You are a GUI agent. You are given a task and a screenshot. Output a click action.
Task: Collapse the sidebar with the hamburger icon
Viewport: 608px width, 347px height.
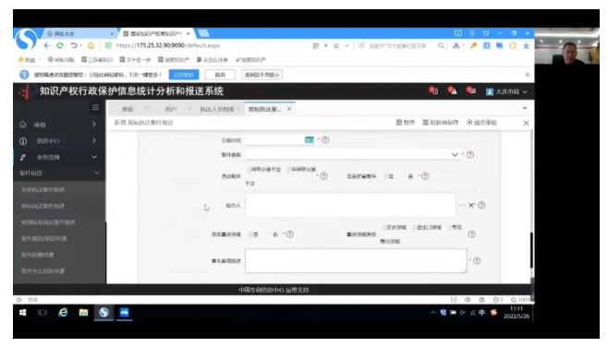pos(95,108)
